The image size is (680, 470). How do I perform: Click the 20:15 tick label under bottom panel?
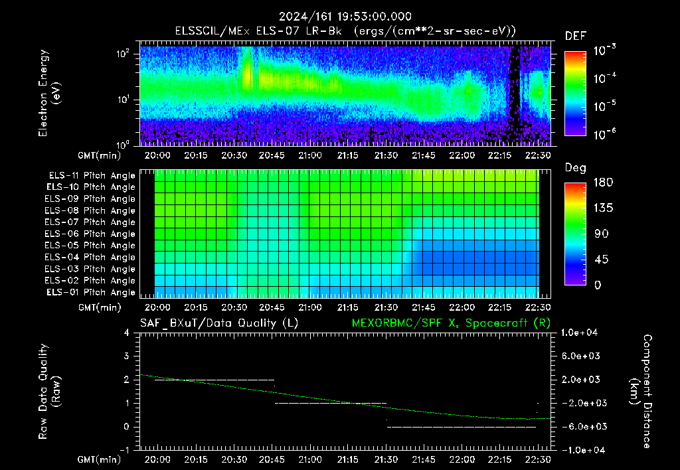pyautogui.click(x=196, y=459)
